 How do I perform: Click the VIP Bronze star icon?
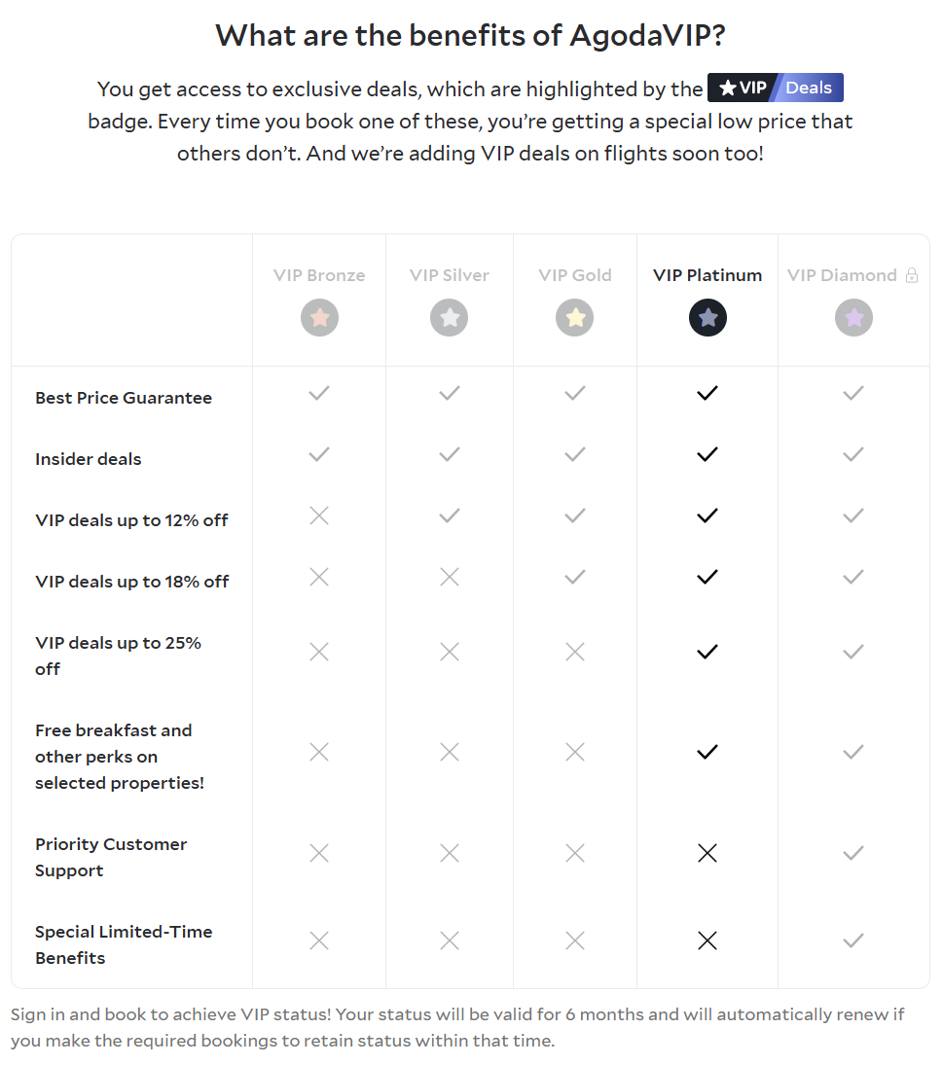[x=319, y=318]
